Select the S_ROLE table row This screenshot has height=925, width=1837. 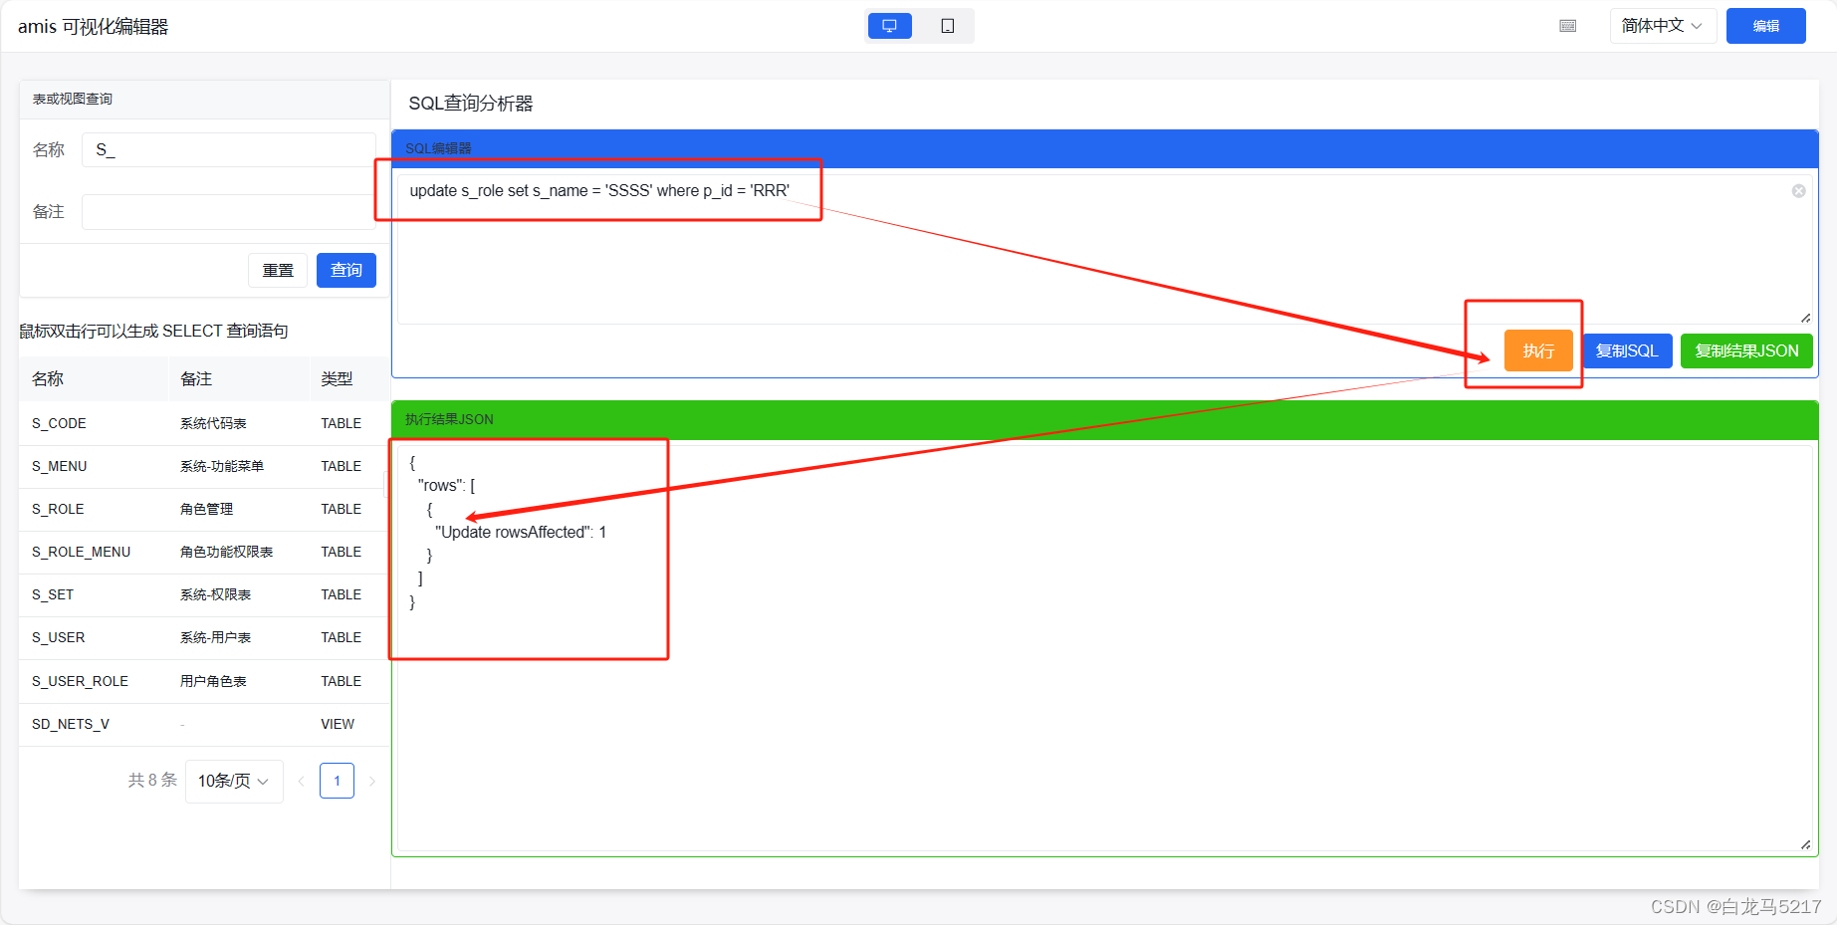204,509
